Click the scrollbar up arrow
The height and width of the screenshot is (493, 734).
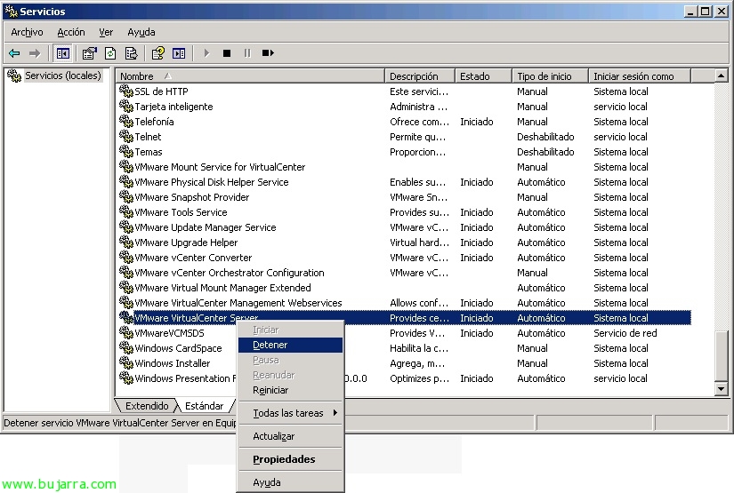point(721,76)
